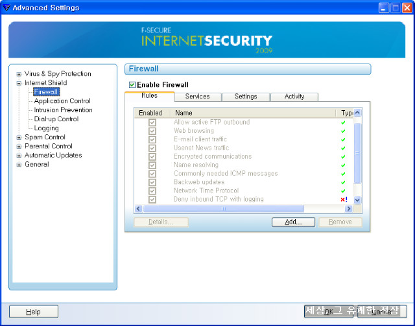415x326 pixels.
Task: Toggle the Usenet News traffic checkbox
Action: point(152,148)
